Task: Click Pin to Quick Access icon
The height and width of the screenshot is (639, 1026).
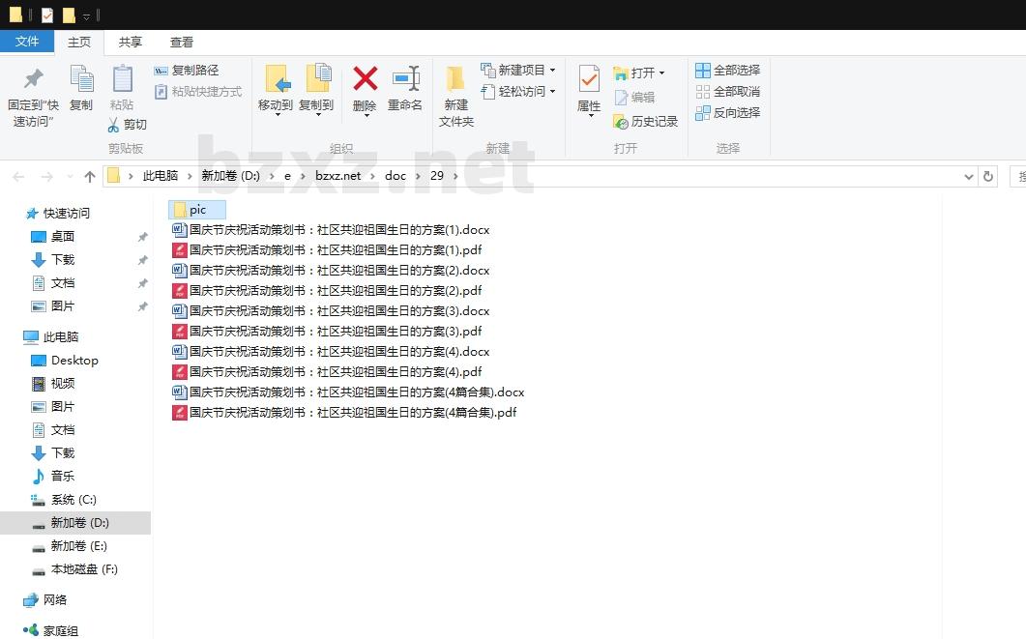Action: pyautogui.click(x=33, y=80)
